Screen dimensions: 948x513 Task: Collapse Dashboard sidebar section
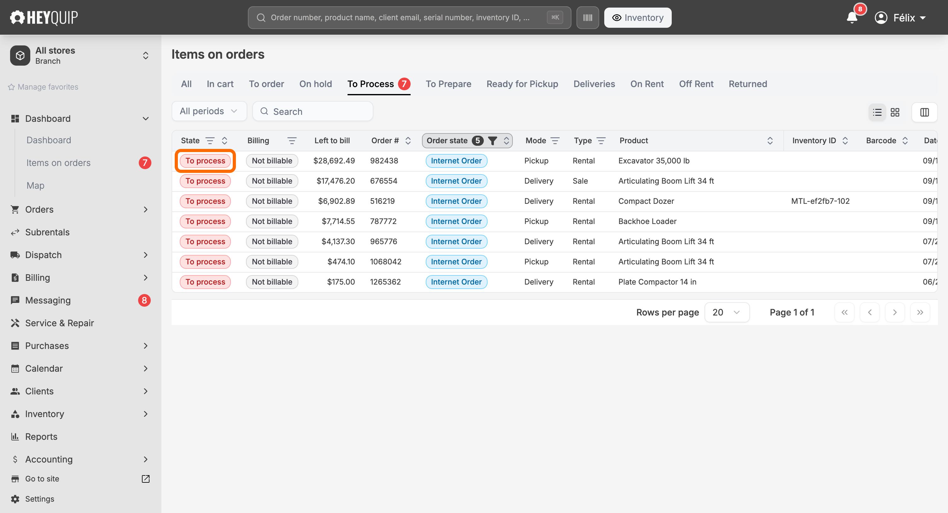click(146, 119)
